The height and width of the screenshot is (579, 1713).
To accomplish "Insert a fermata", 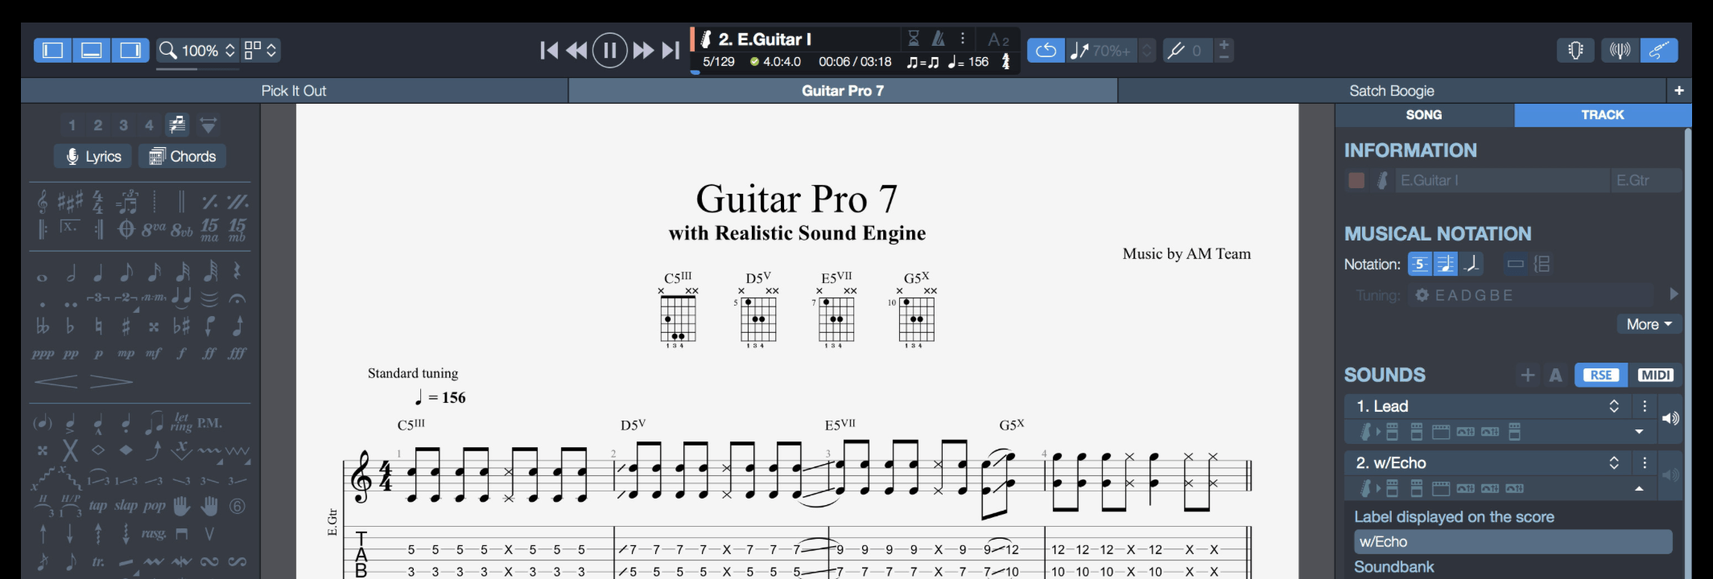I will (x=237, y=299).
